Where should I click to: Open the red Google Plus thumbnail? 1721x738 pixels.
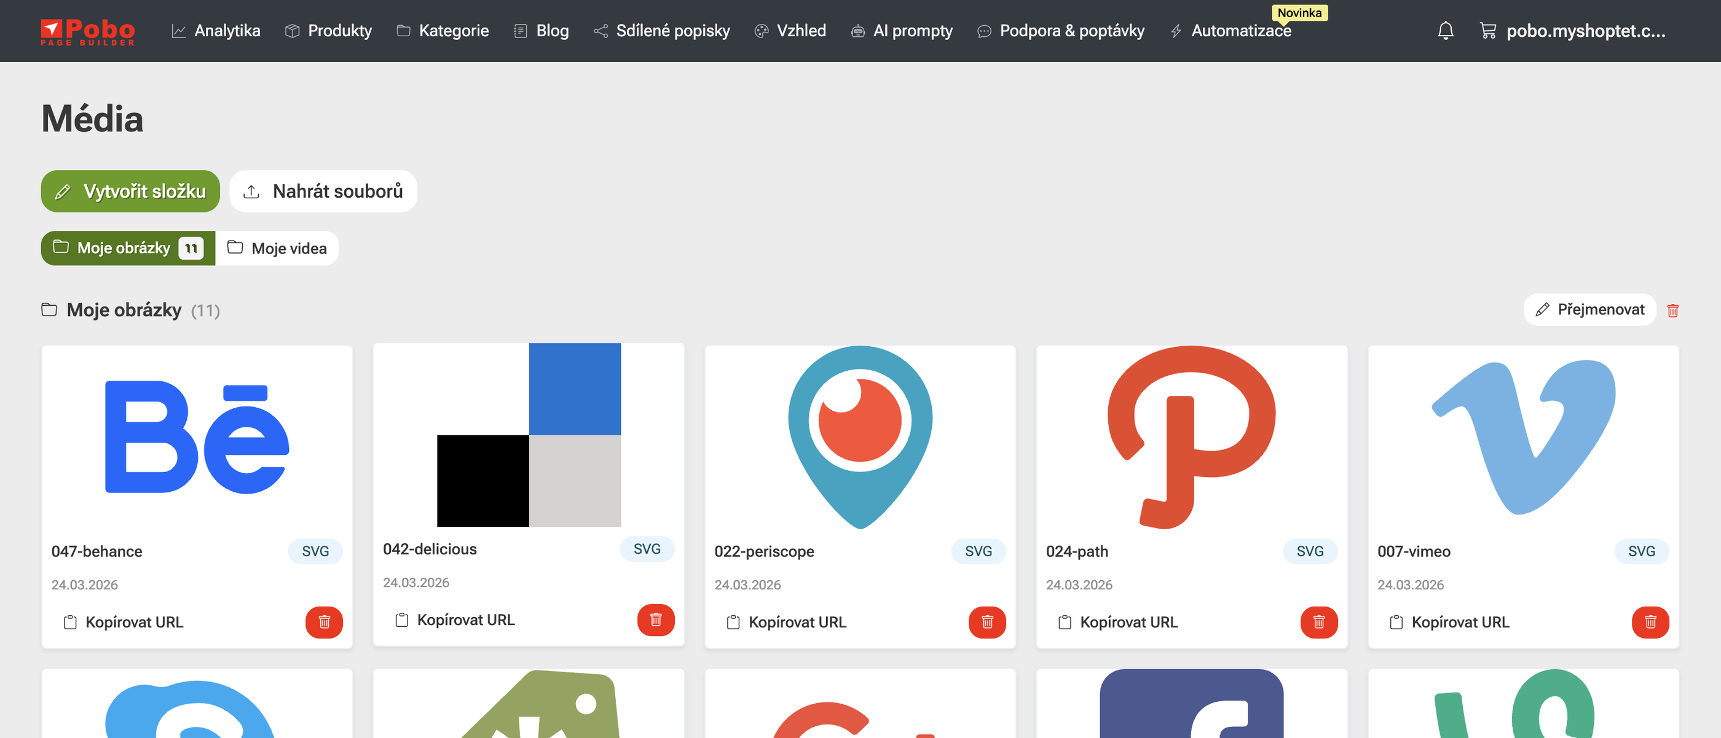click(860, 704)
